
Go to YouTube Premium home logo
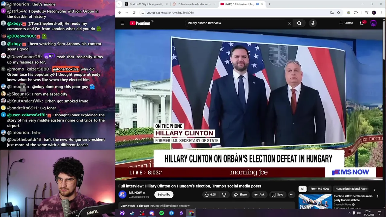[x=140, y=23]
